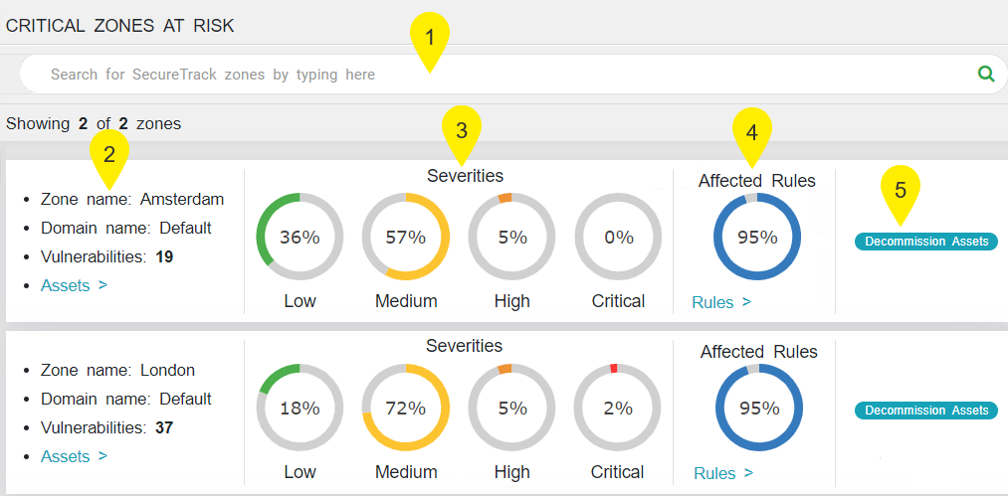Click Amsterdam Affected Rules 95% donut
Screen dimensions: 1008x496
click(x=757, y=238)
